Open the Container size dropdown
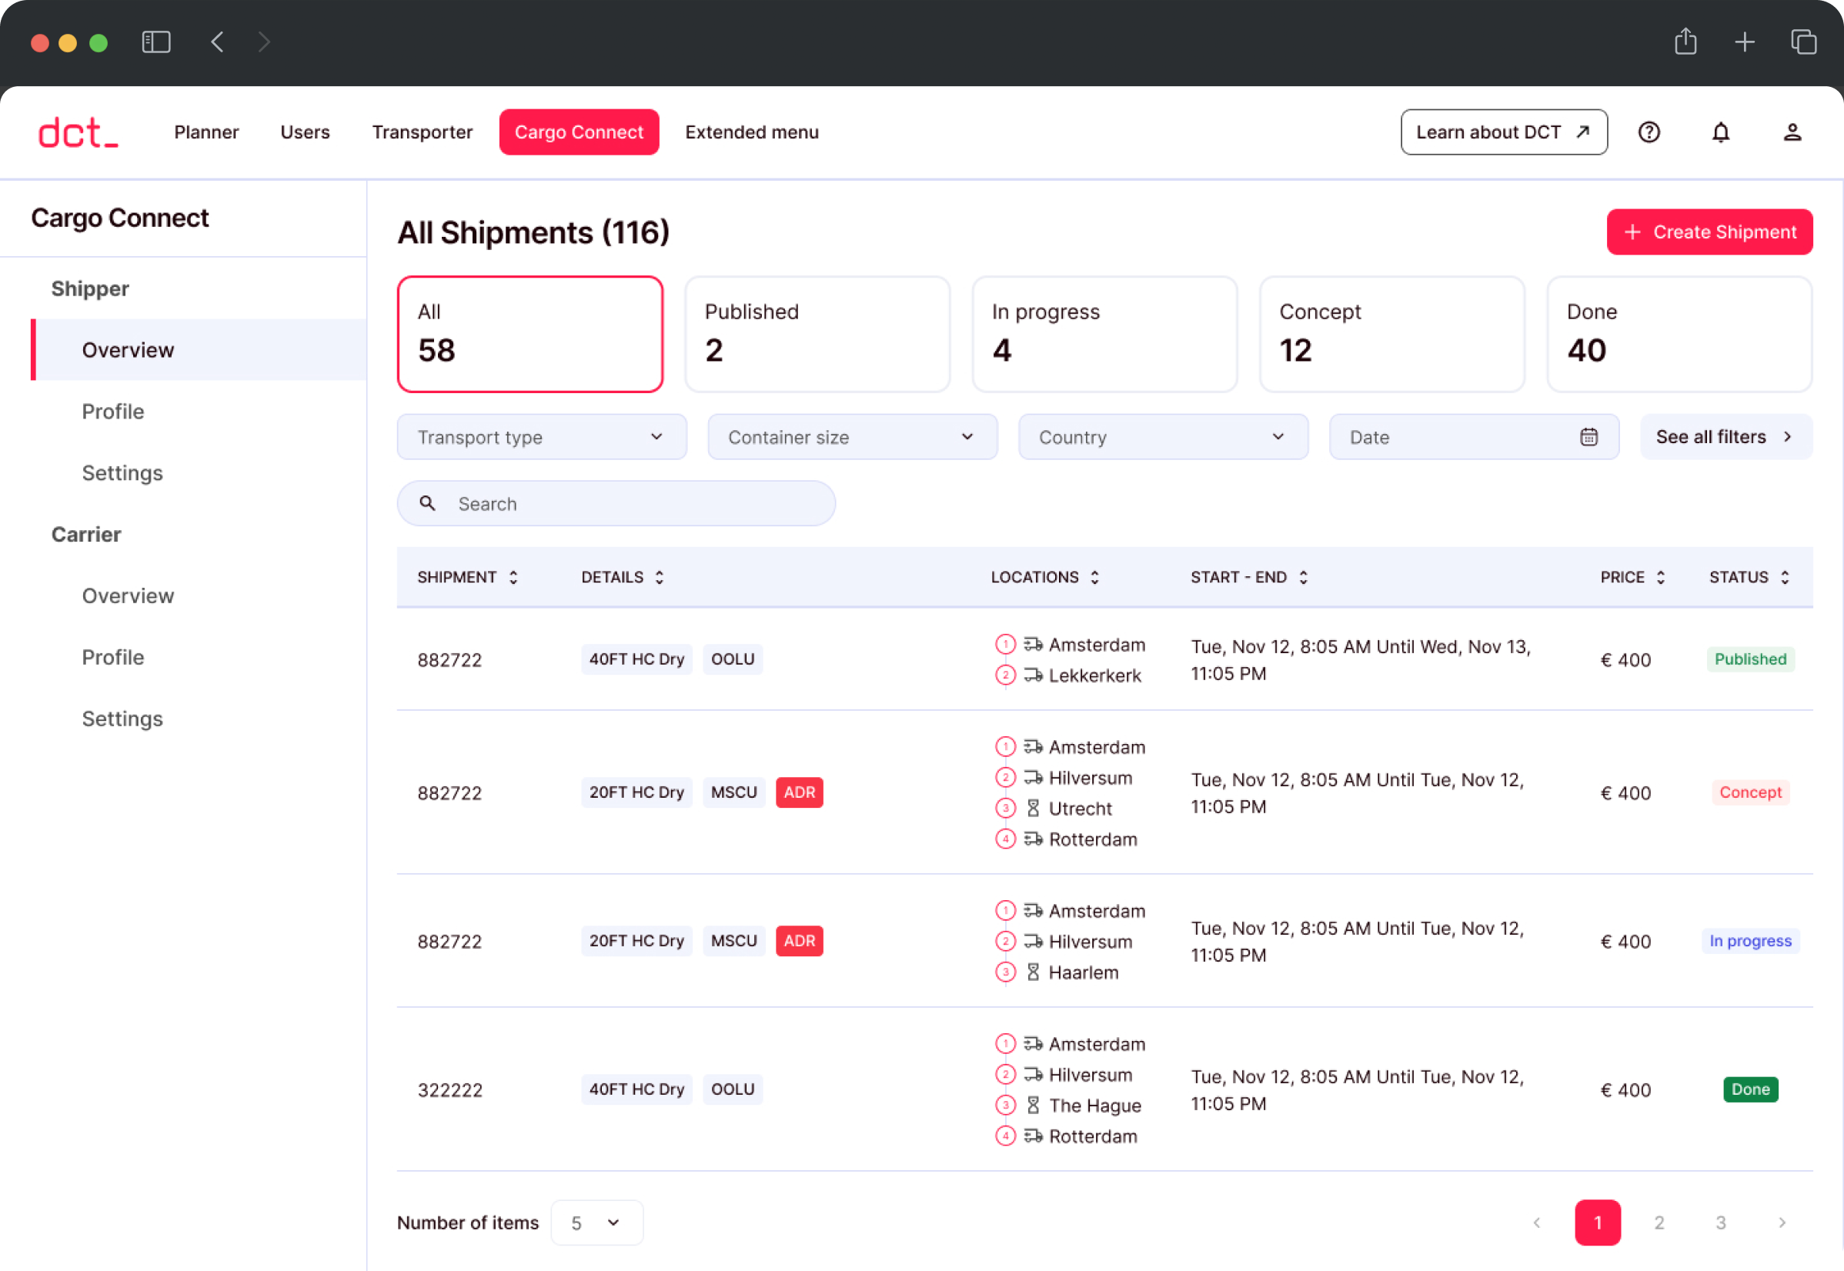 tap(852, 437)
